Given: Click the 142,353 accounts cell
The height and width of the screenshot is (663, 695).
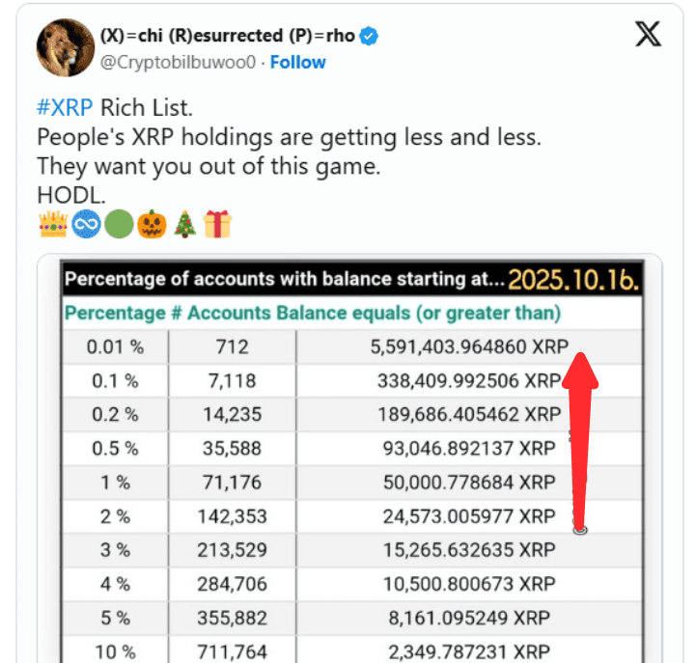Looking at the screenshot, I should point(232,515).
